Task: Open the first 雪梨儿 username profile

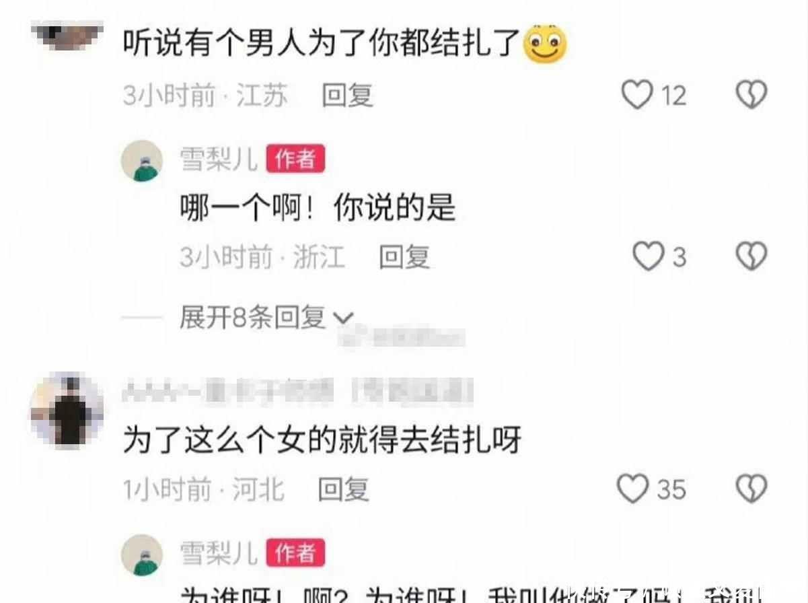Action: coord(219,159)
